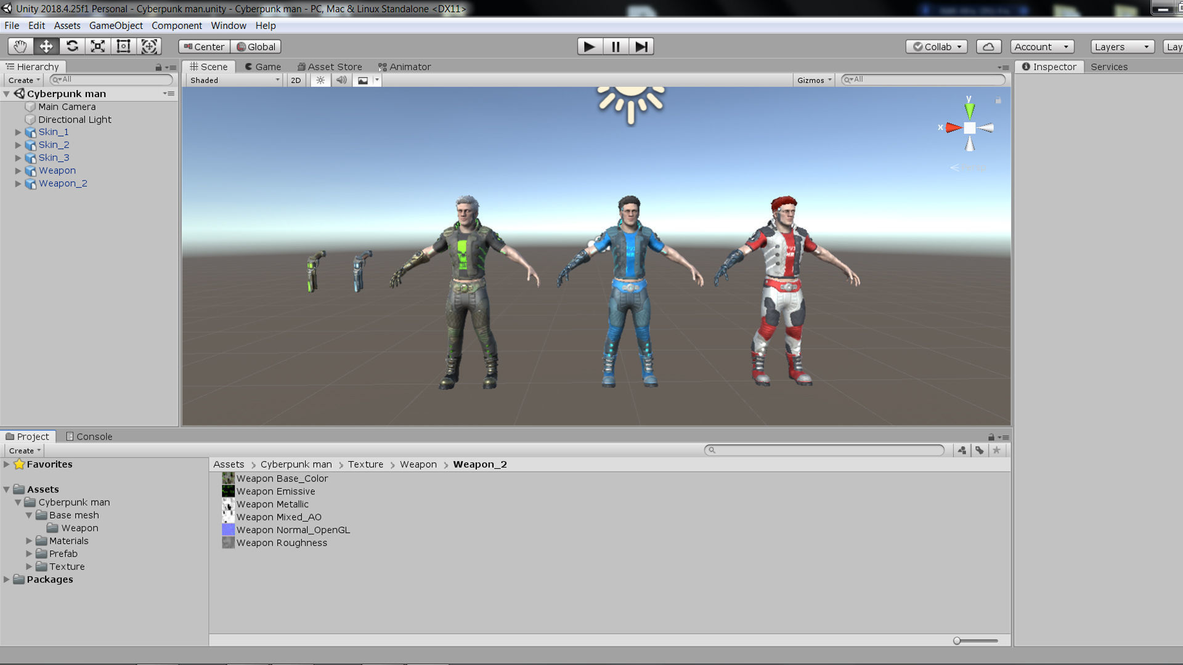Open the Shaded draw mode dropdown

234,80
